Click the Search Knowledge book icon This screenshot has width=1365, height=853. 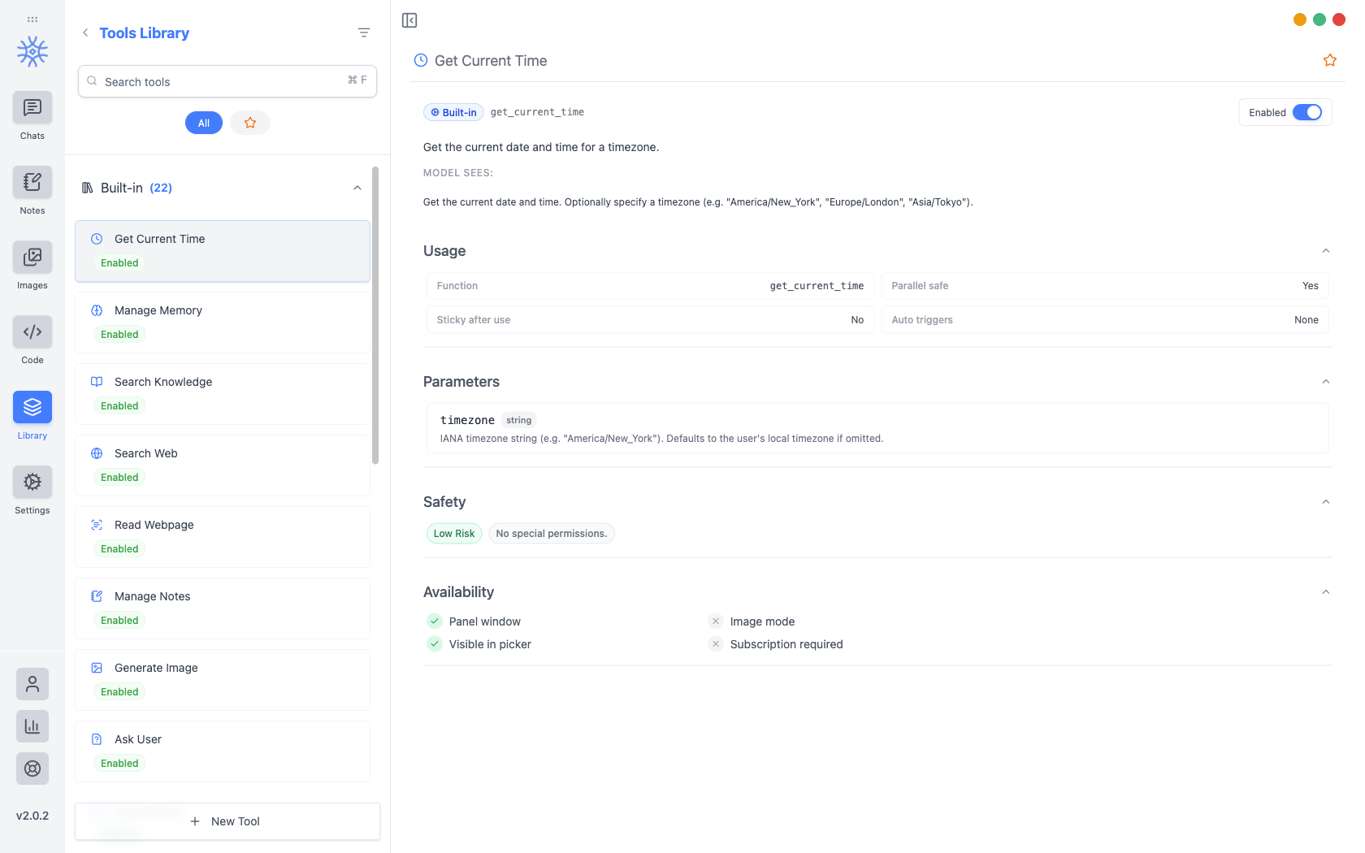(x=97, y=382)
